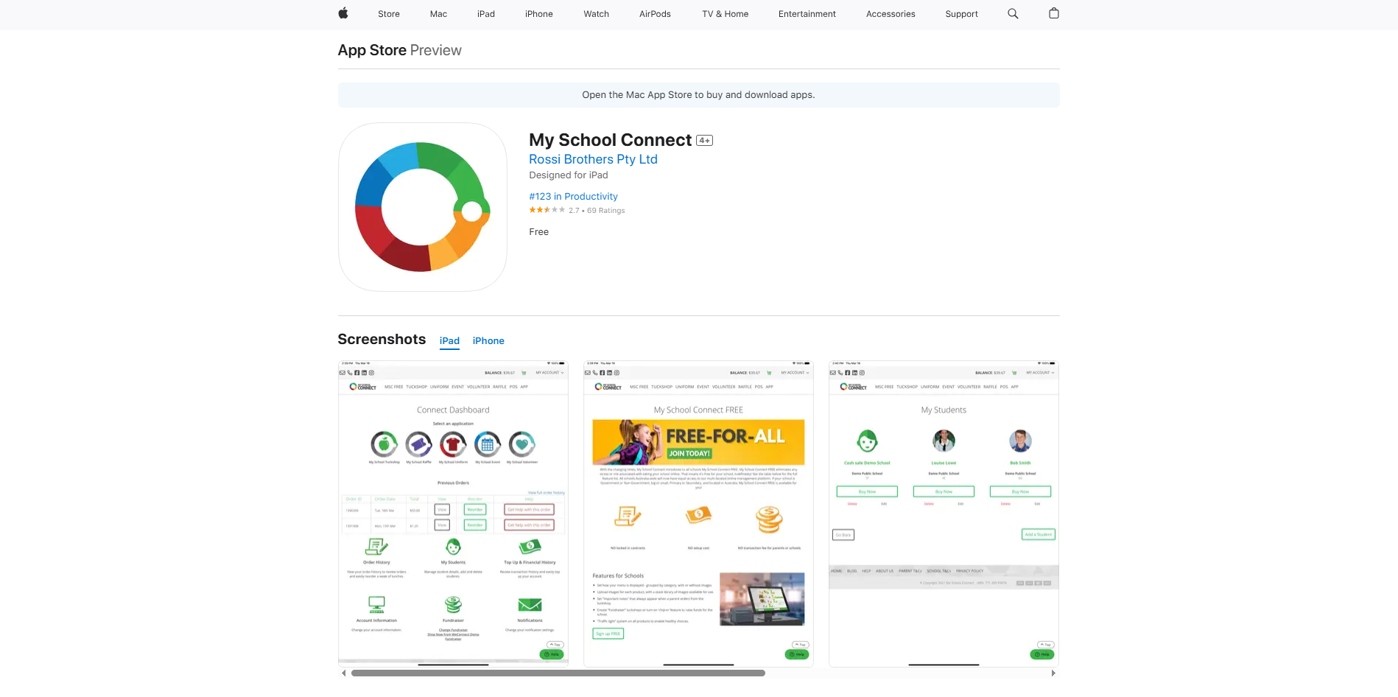This screenshot has width=1398, height=697.
Task: Select the iPhone screenshots tab
Action: click(x=488, y=341)
